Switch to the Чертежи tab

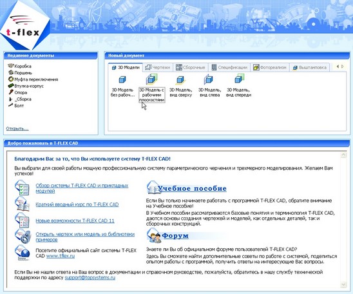(158, 67)
